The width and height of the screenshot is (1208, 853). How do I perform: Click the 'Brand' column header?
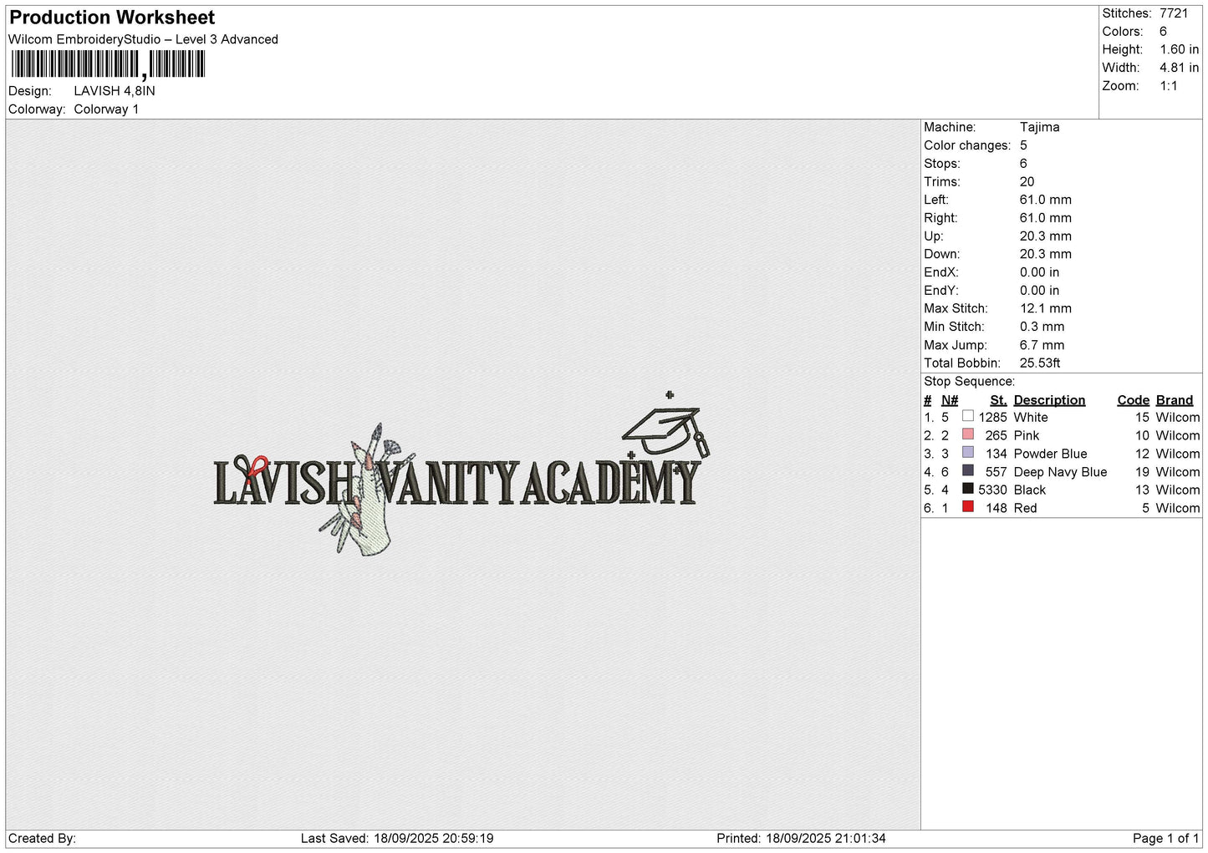click(x=1175, y=400)
